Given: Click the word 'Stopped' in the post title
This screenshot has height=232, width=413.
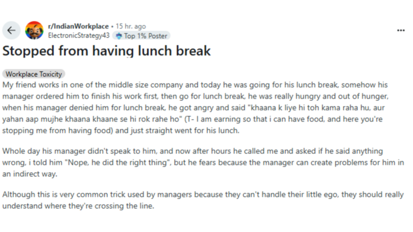Looking at the screenshot, I should tap(29, 51).
